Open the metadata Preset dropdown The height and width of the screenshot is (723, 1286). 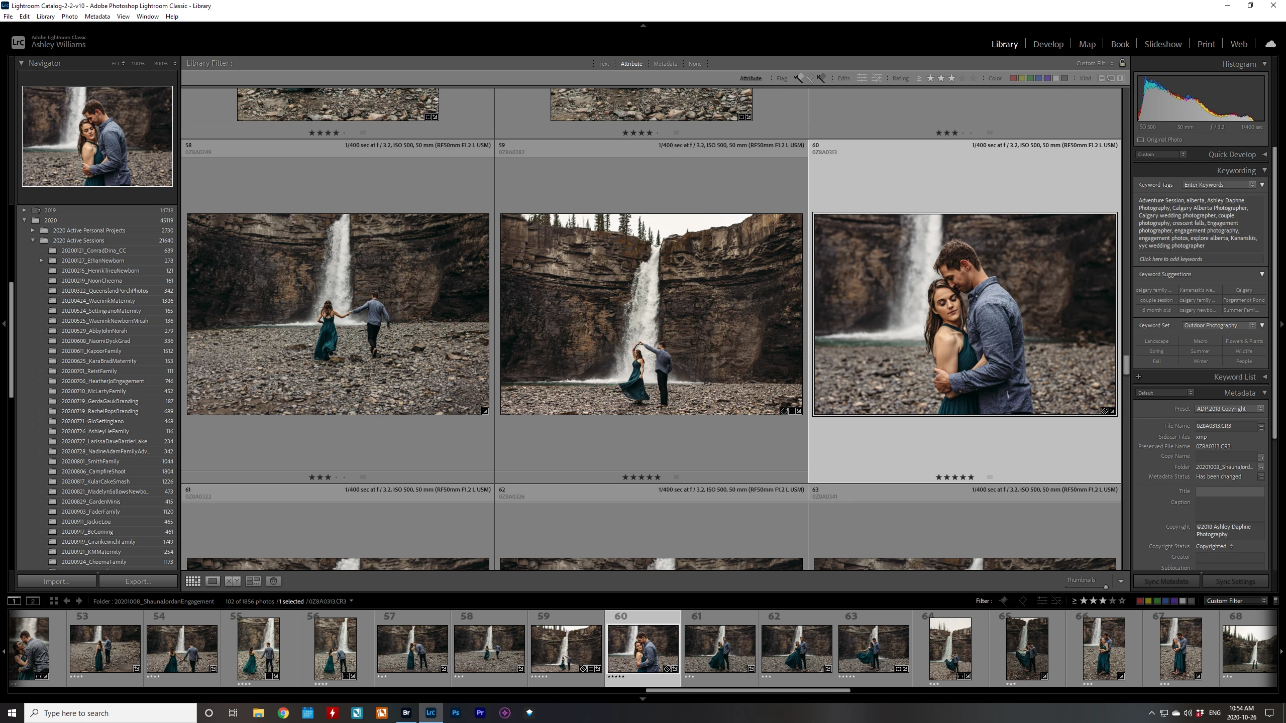click(x=1229, y=409)
